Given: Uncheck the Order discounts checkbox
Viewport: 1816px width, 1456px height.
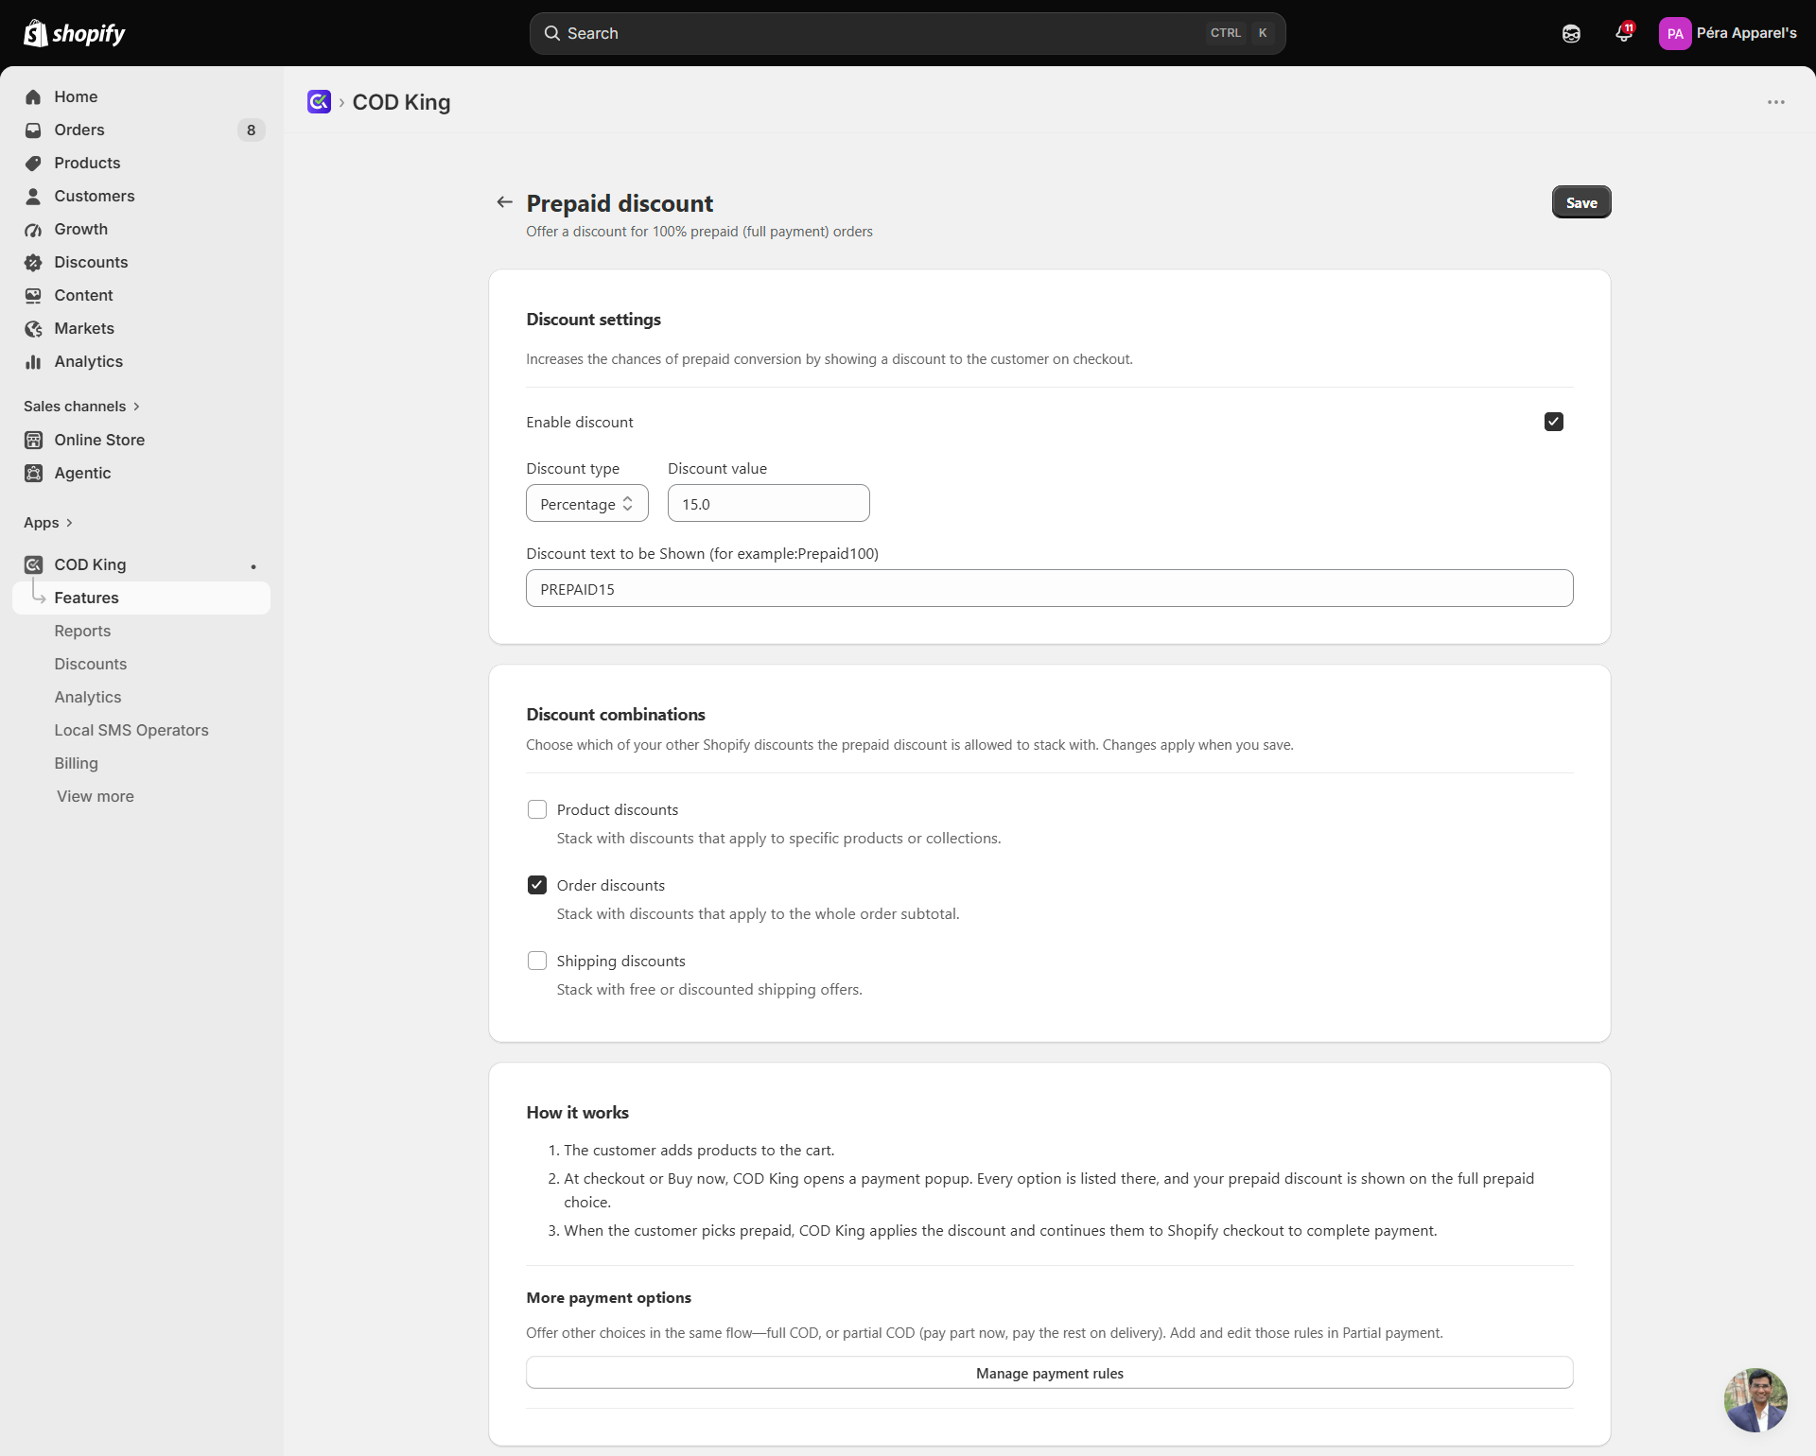Looking at the screenshot, I should tap(537, 885).
